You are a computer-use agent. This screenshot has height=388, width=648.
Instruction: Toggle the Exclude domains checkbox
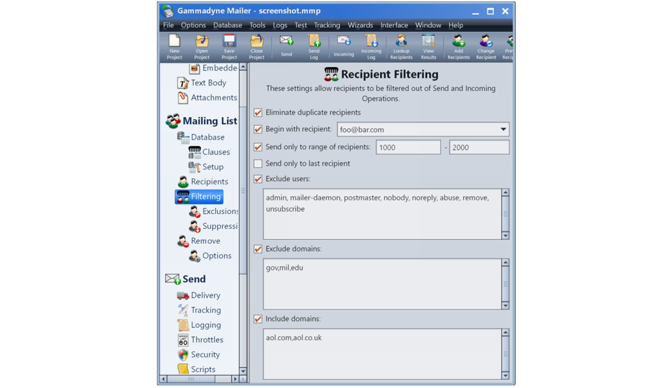click(258, 249)
